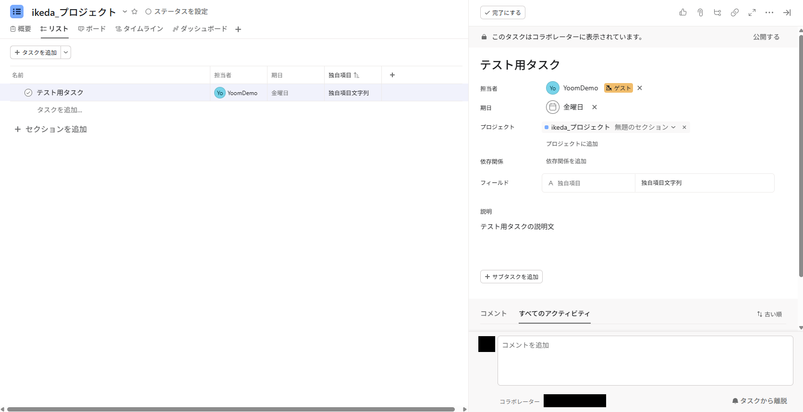
Task: Click the subtask branch icon in toolbar
Action: (718, 12)
